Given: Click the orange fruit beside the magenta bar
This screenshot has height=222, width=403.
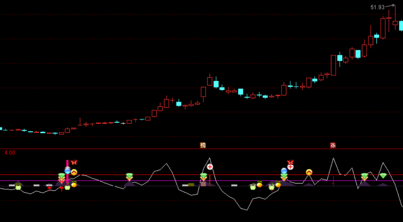Looking at the screenshot, I should click(x=74, y=184).
